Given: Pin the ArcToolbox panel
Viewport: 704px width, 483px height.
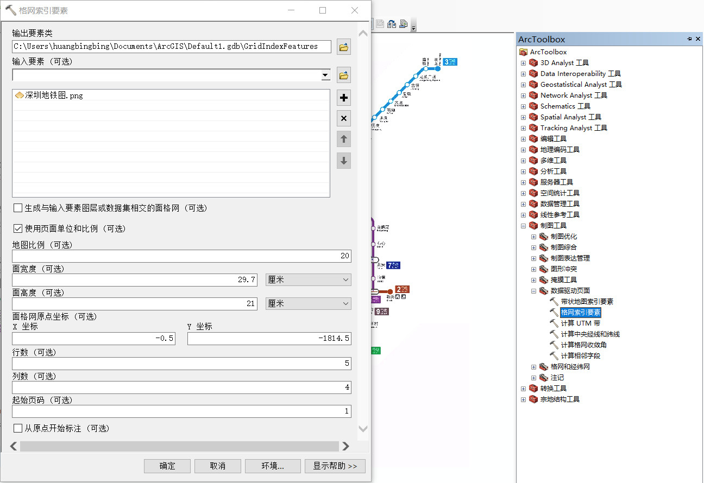Looking at the screenshot, I should pyautogui.click(x=690, y=39).
